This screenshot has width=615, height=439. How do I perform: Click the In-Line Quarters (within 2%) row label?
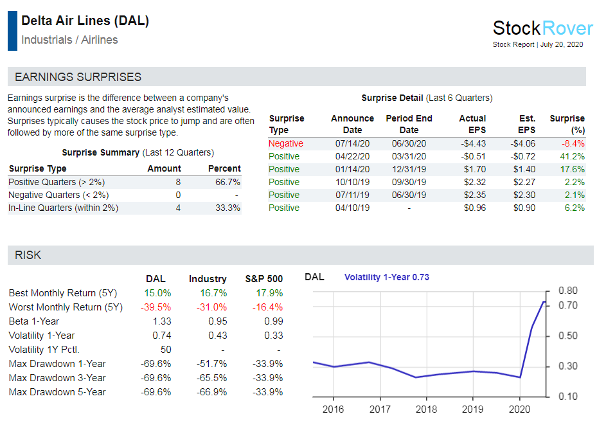(x=63, y=208)
